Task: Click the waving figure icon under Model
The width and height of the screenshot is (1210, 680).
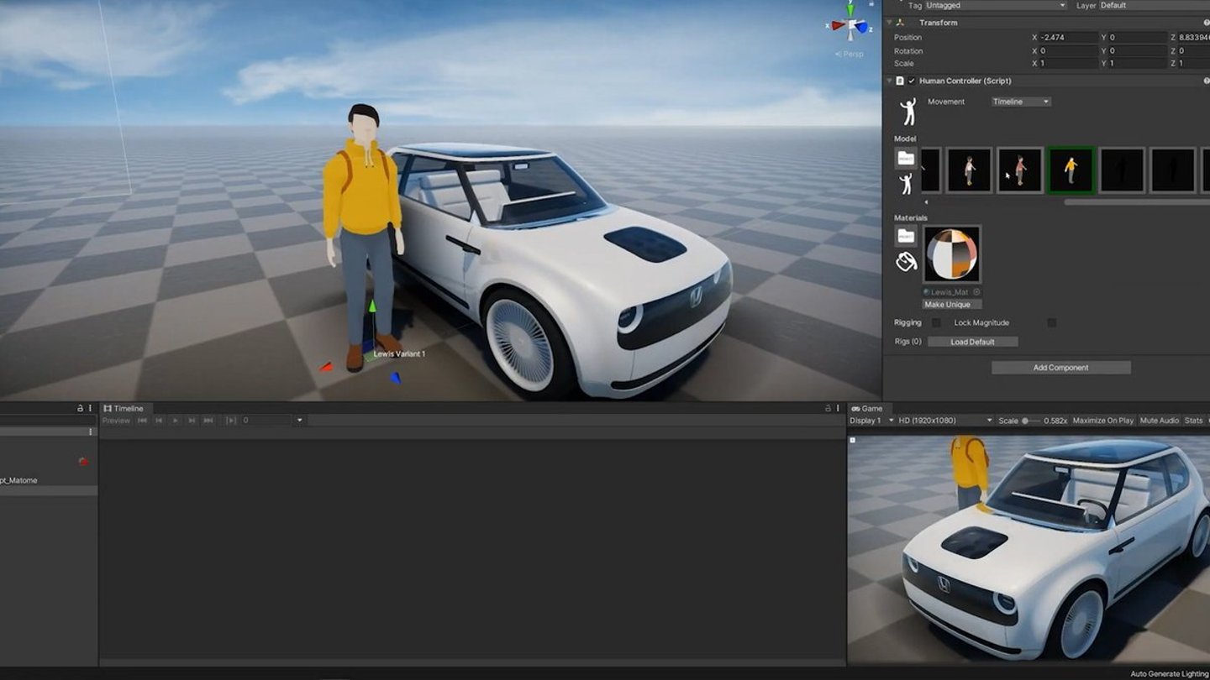Action: pyautogui.click(x=906, y=184)
